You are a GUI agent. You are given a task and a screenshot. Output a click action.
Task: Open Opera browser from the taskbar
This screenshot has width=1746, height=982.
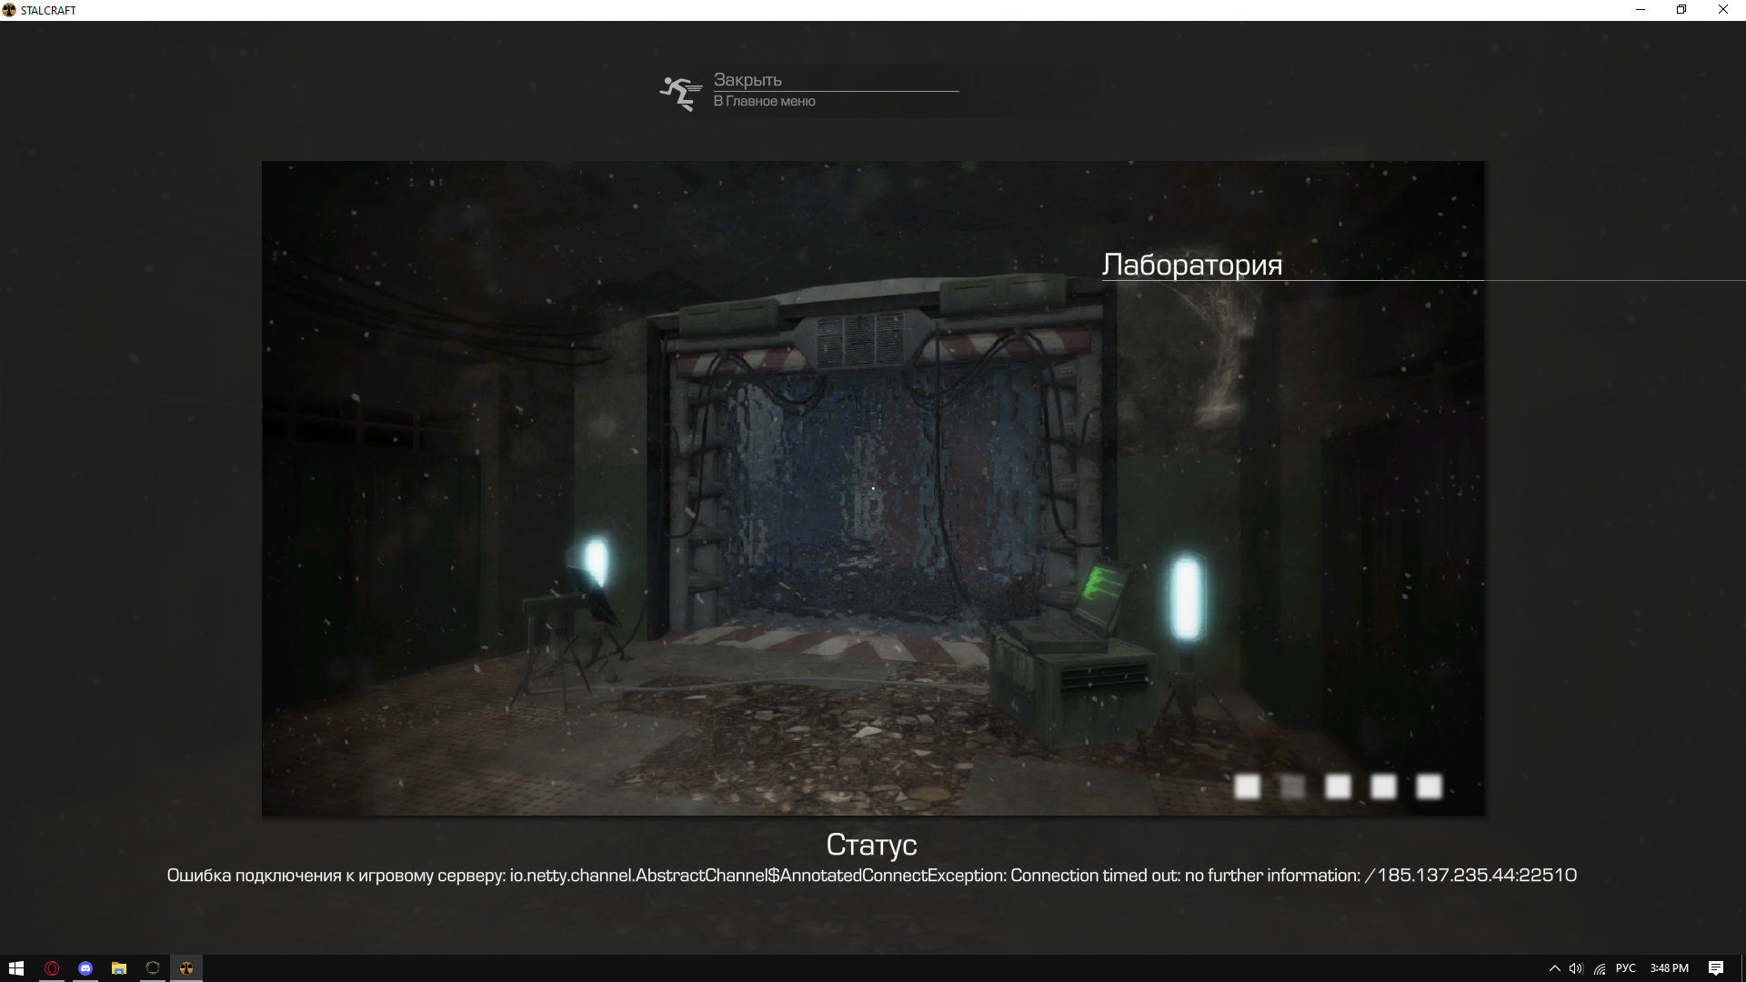[x=52, y=968]
